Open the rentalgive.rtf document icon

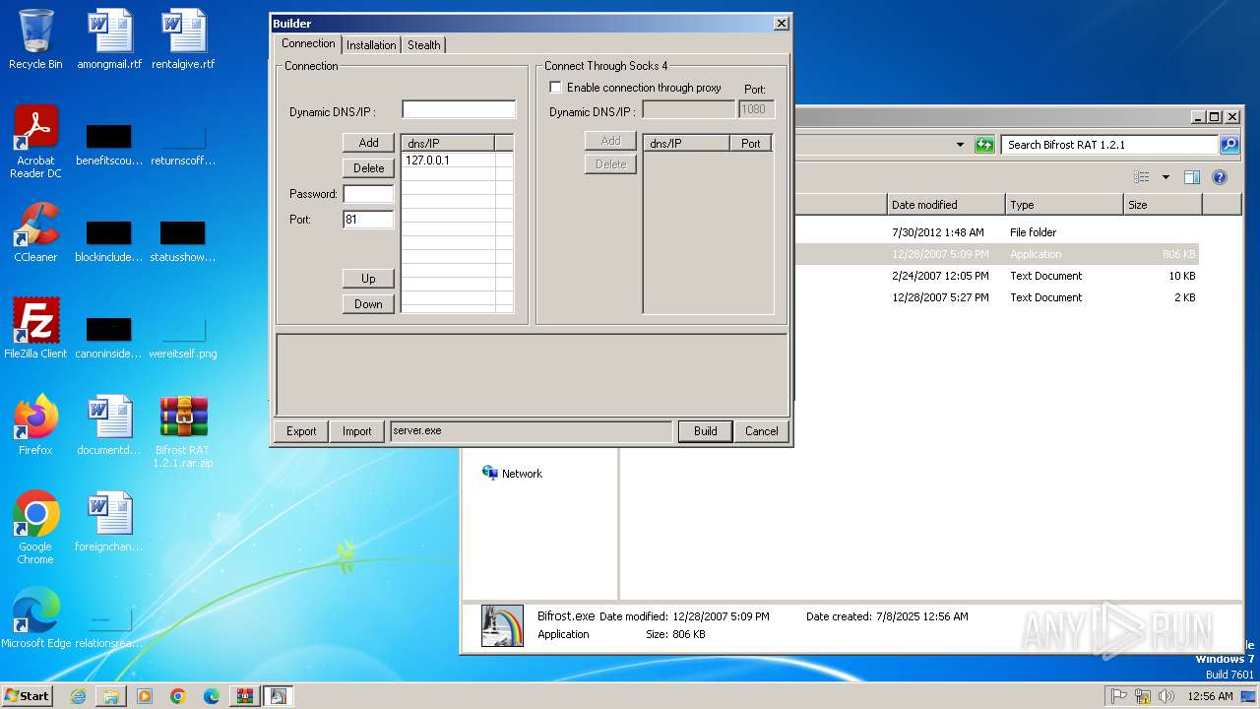point(183,39)
